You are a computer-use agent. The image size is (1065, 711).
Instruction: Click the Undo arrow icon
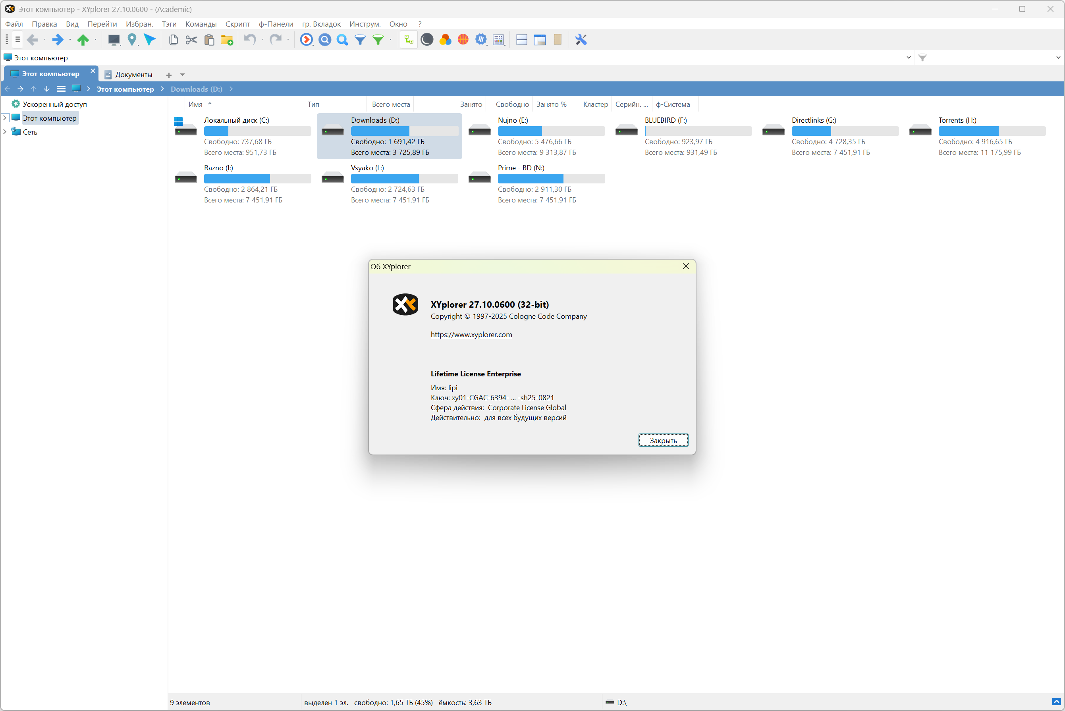[x=250, y=40]
